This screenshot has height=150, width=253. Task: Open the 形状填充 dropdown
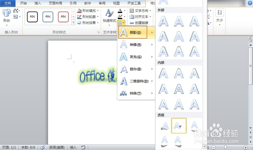pos(88,10)
